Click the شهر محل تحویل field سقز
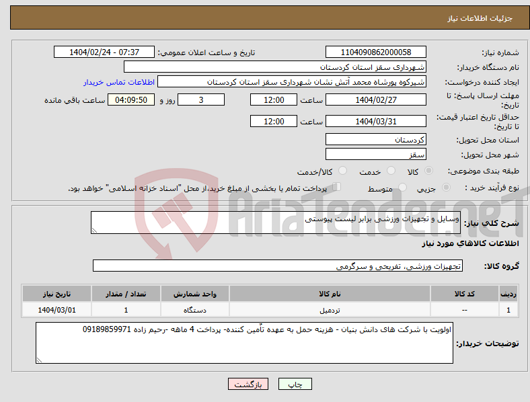Screen dimensions: 530x402 (x=375, y=155)
